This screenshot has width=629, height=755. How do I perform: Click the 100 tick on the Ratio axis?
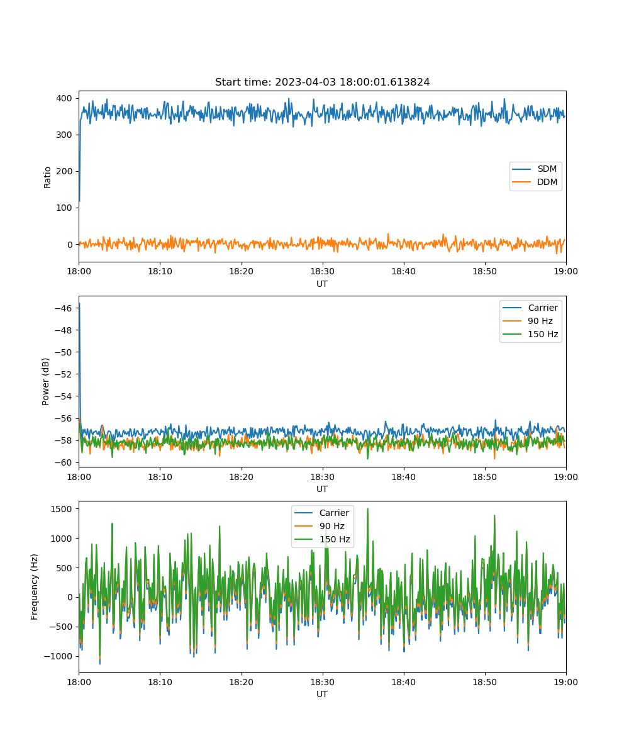pos(65,208)
